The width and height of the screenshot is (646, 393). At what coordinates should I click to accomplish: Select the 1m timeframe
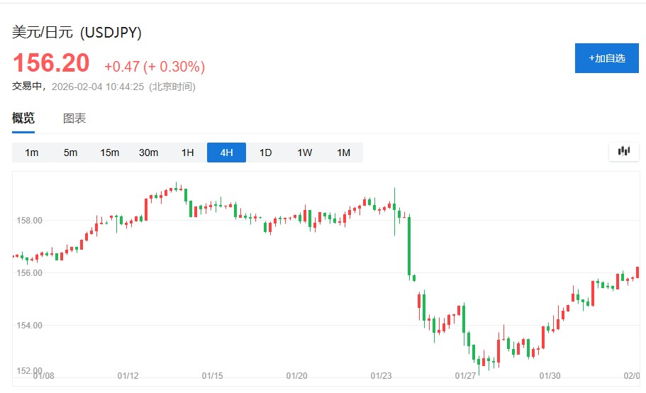[32, 153]
